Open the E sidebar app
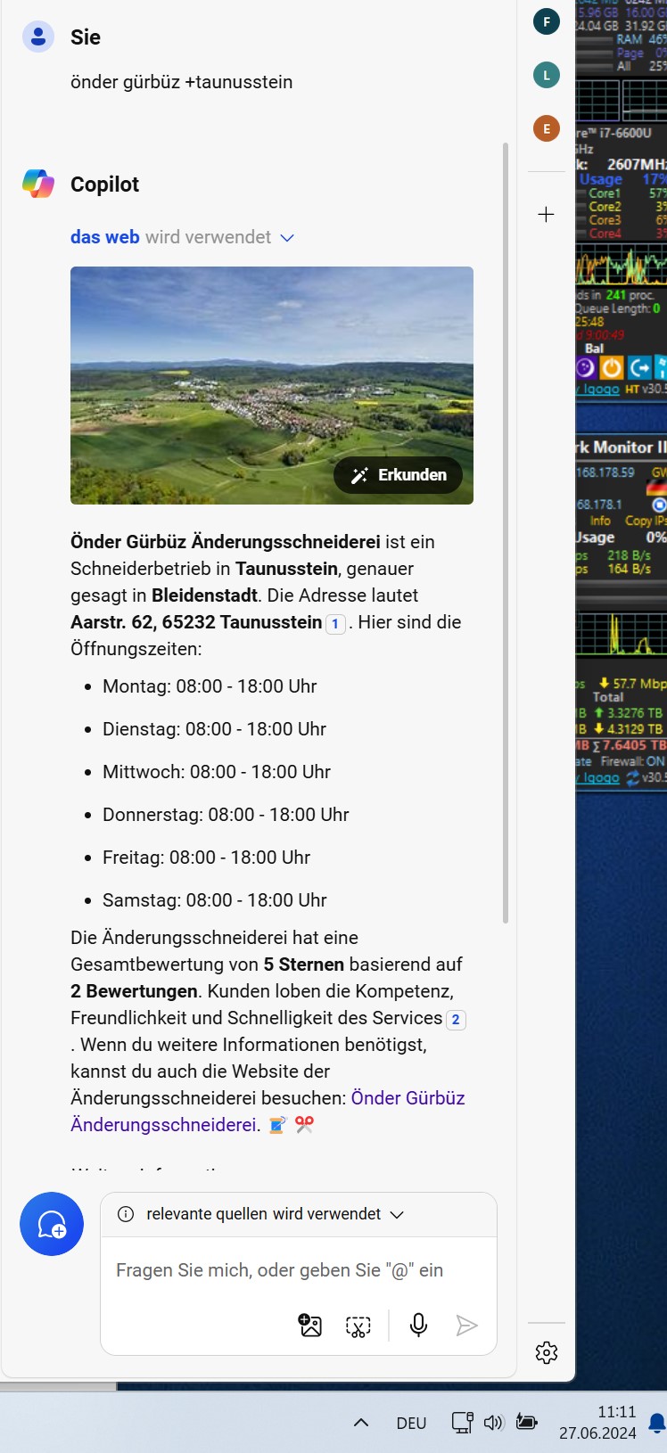Screen dimensions: 667x1453 pyautogui.click(x=547, y=128)
